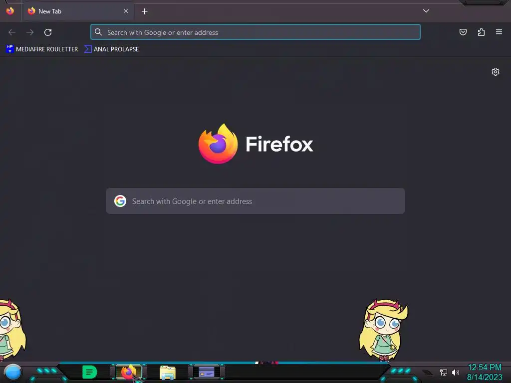This screenshot has height=383, width=511.
Task: Click the search magnifier in address bar
Action: pyautogui.click(x=98, y=32)
